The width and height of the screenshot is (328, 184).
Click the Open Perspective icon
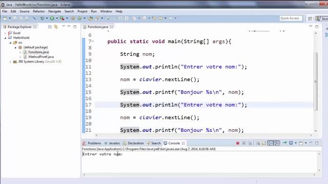[x=310, y=19]
